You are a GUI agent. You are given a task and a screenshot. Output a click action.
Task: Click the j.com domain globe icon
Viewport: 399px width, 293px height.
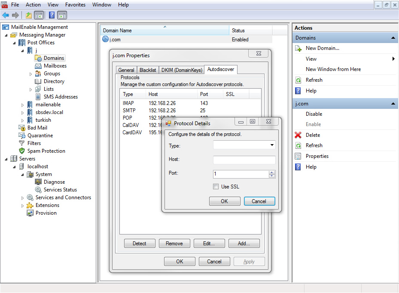105,39
